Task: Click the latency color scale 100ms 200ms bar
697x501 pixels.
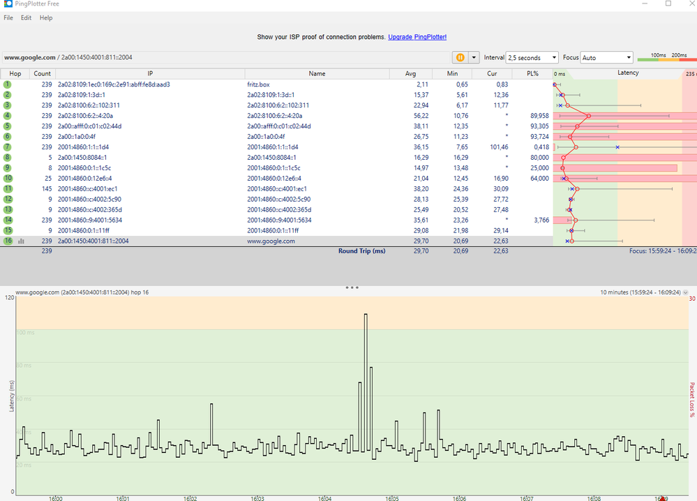Action: (667, 57)
